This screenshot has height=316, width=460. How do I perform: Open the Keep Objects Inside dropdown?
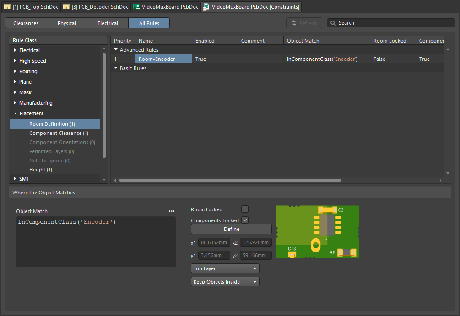pos(225,281)
